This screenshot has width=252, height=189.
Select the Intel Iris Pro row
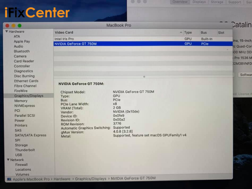pyautogui.click(x=143, y=39)
